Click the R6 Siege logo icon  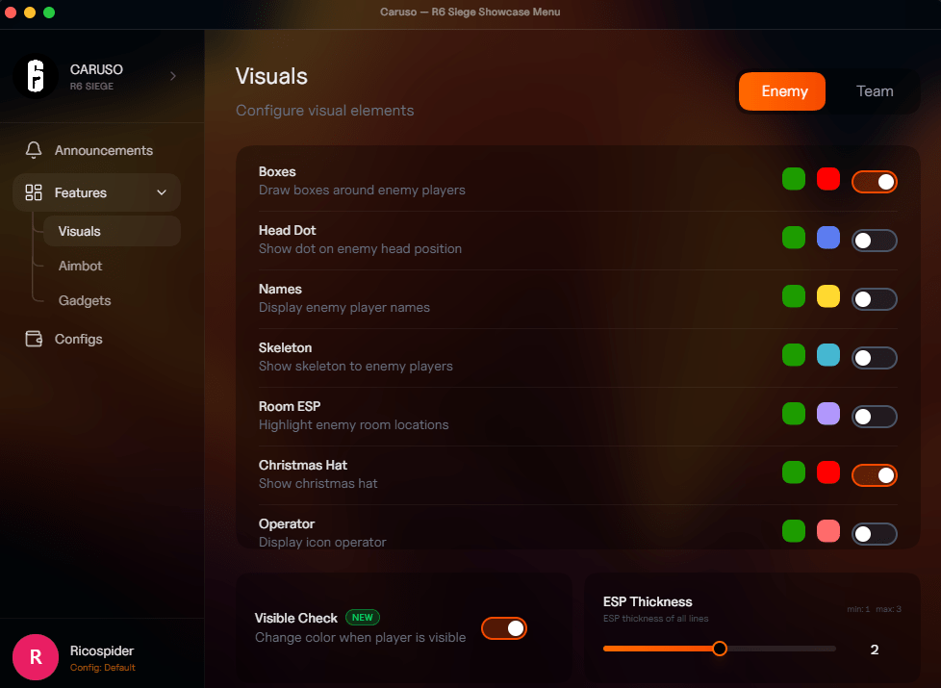(36, 76)
